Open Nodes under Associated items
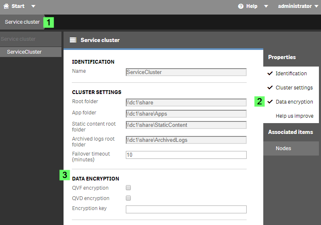Image resolution: width=321 pixels, height=225 pixels. point(283,148)
